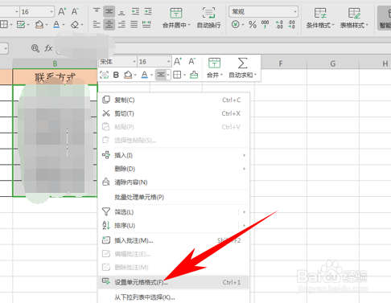Select column G header

click(333, 63)
